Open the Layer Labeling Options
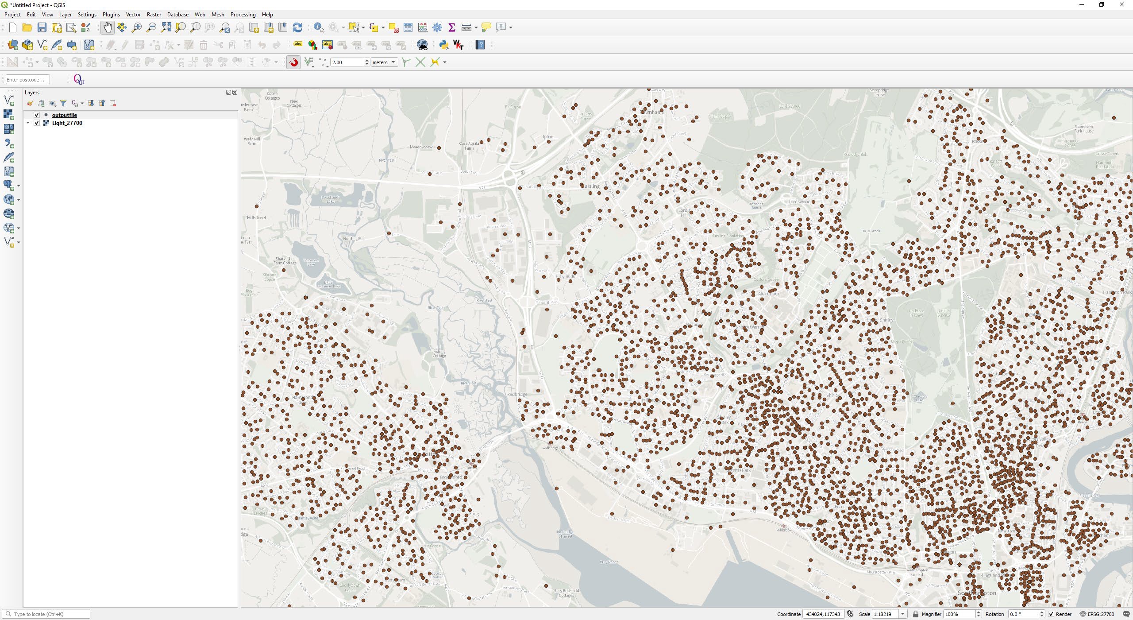 [x=298, y=45]
